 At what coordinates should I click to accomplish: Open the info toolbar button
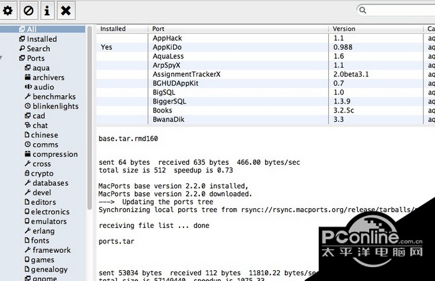tap(47, 11)
